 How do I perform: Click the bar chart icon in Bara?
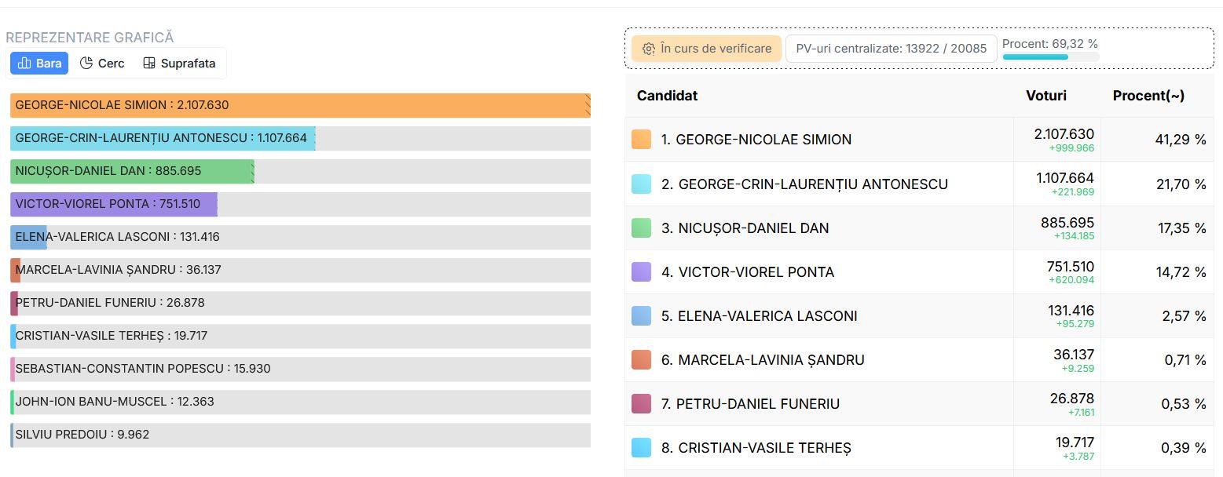point(24,64)
